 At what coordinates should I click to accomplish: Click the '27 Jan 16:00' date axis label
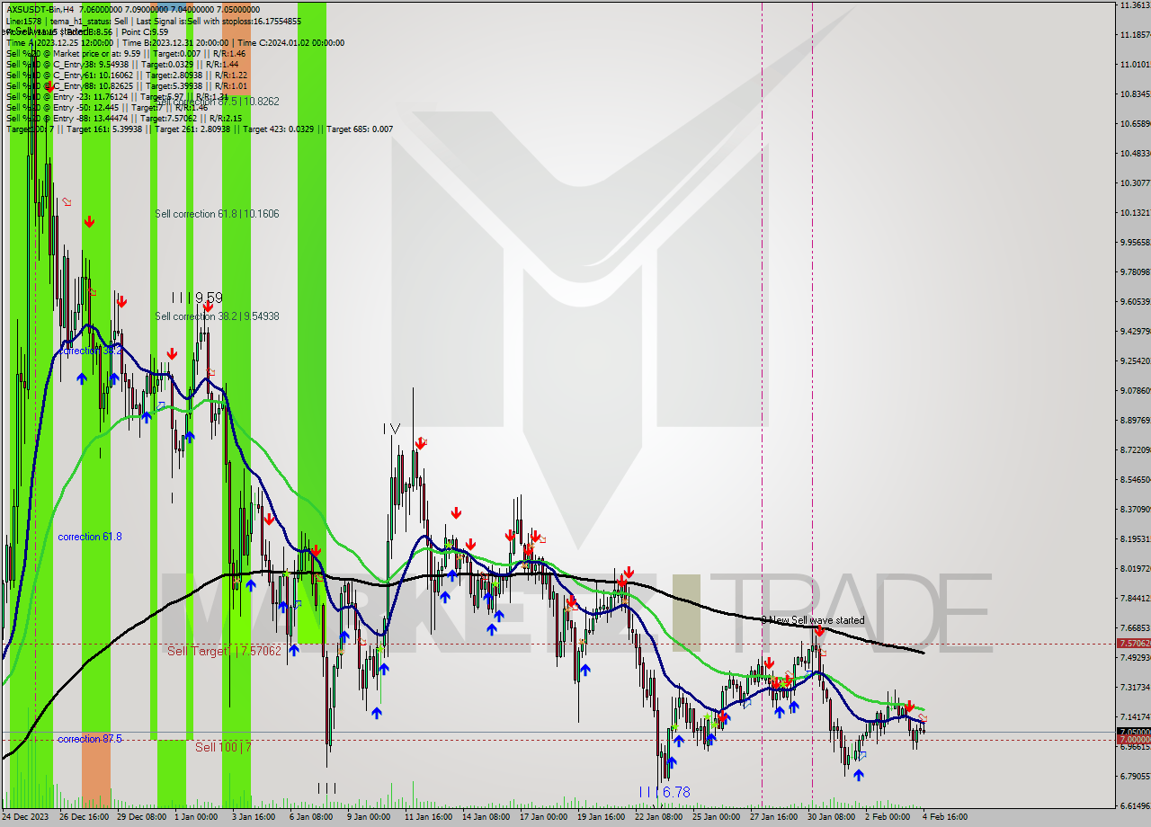774,817
